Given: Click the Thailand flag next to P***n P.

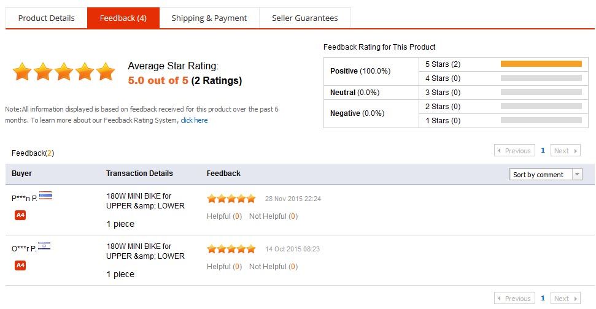Looking at the screenshot, I should tap(45, 196).
